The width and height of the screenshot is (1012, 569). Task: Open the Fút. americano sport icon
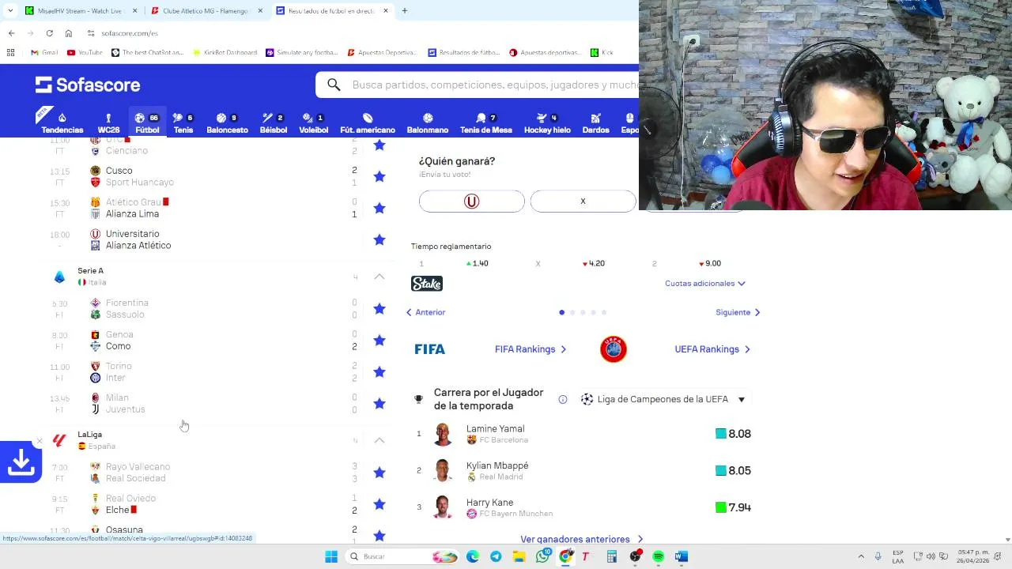[368, 123]
